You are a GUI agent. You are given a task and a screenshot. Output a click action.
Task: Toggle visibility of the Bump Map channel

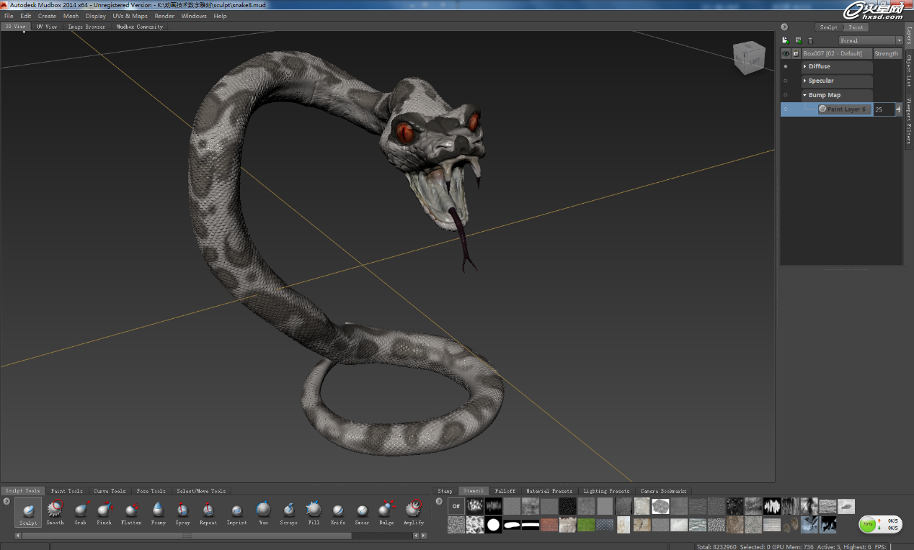tap(786, 95)
